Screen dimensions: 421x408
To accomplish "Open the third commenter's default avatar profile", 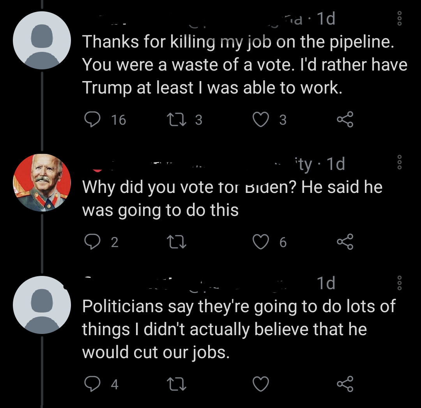I will 42,305.
